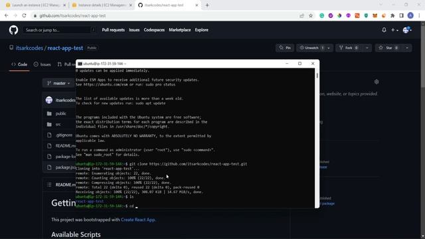425x239 pixels.
Task: Maximize the ubuntu terminal window
Action: (299, 64)
